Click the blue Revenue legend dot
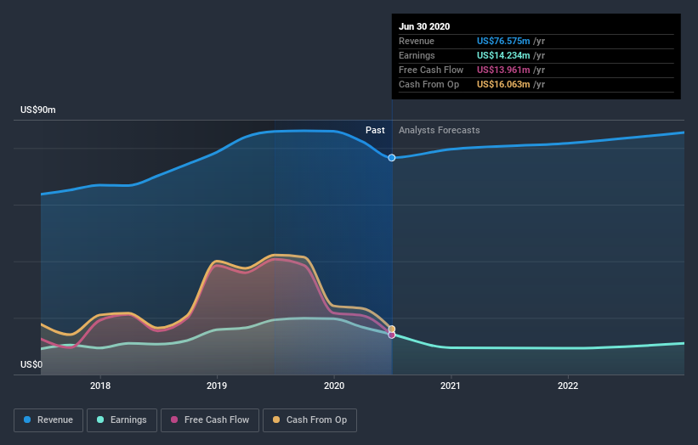 coord(27,420)
